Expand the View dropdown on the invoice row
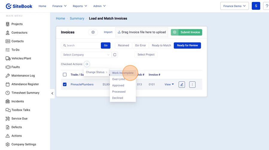This screenshot has width=269, height=150. tap(169, 85)
